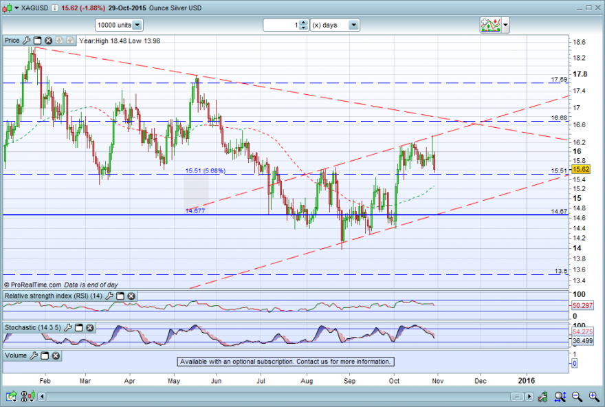Click the 17.59 horizontal line label

coord(559,80)
